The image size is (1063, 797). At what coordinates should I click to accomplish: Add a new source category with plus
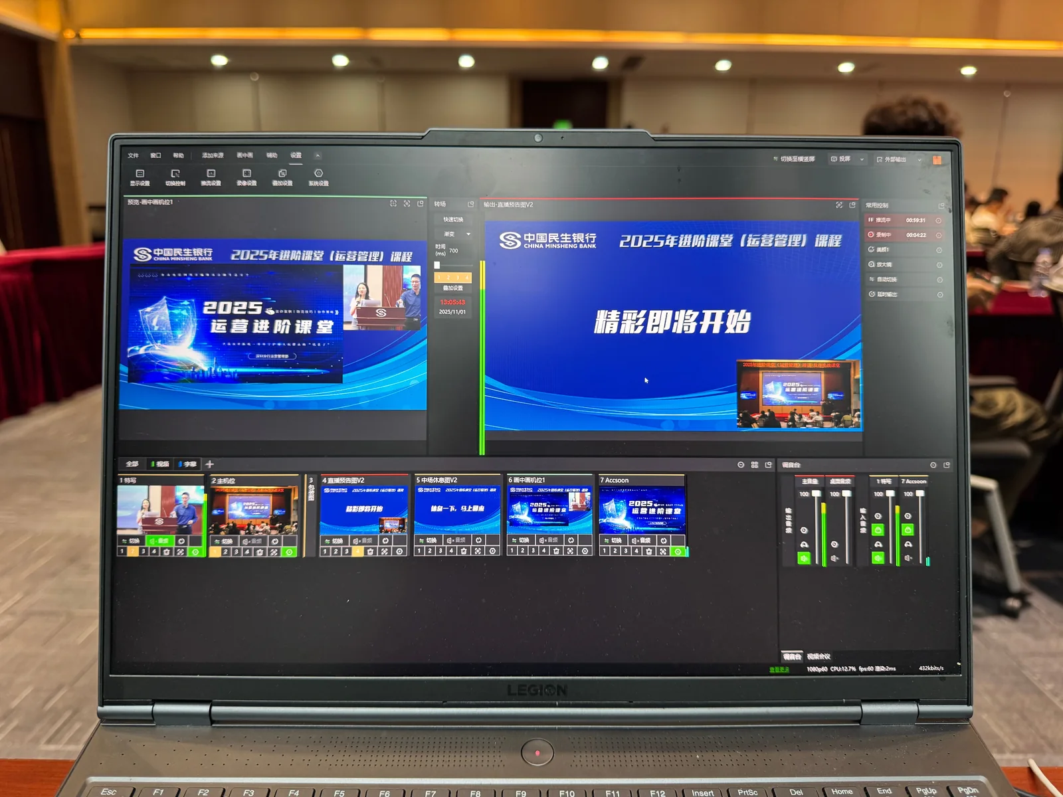pyautogui.click(x=209, y=464)
